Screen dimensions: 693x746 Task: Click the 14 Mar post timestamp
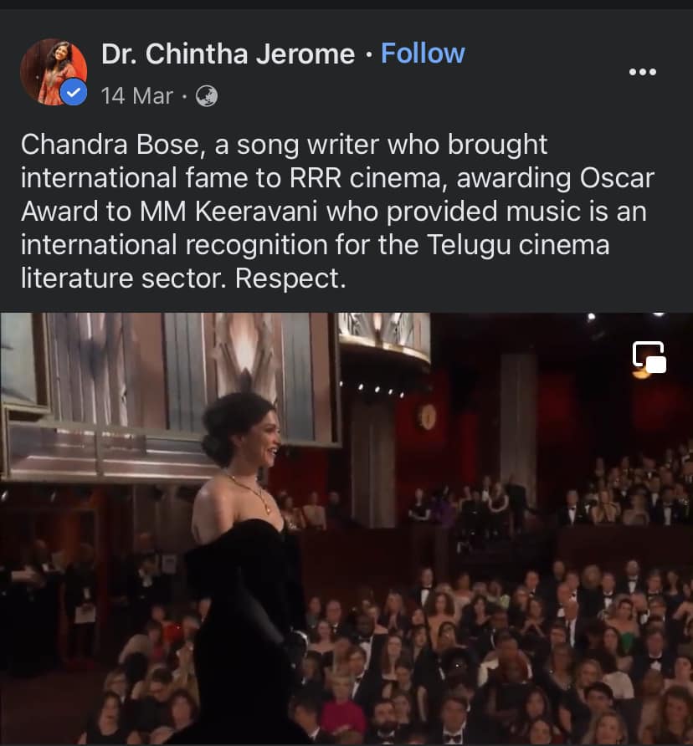pyautogui.click(x=136, y=96)
